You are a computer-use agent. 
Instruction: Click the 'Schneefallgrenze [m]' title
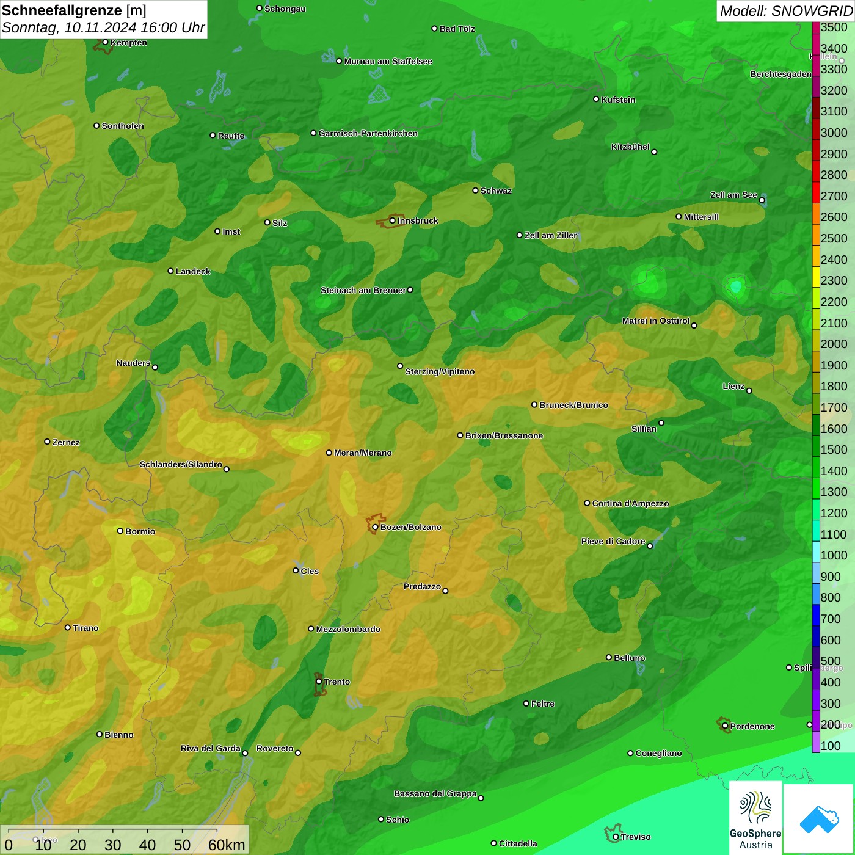click(74, 10)
